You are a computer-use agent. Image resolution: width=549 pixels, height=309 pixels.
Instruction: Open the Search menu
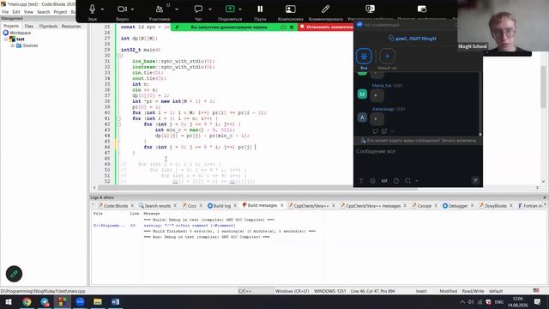44,12
